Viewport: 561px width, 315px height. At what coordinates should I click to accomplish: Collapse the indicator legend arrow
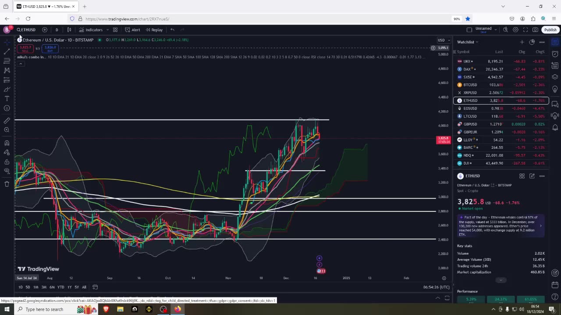[x=20, y=64]
